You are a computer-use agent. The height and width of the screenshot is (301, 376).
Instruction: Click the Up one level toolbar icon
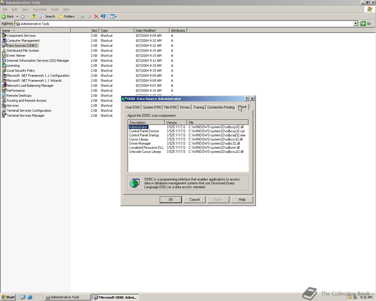[x=33, y=16]
